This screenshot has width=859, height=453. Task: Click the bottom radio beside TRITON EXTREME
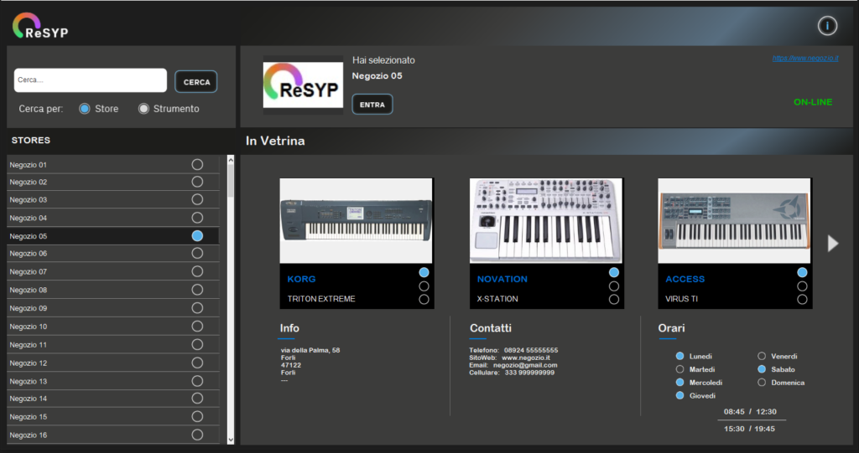click(424, 299)
